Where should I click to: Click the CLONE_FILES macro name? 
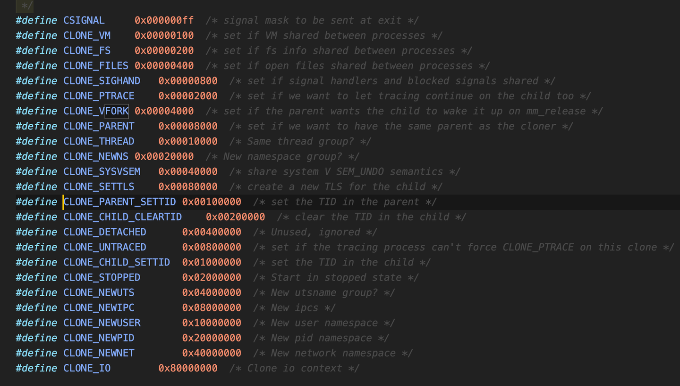click(x=96, y=66)
